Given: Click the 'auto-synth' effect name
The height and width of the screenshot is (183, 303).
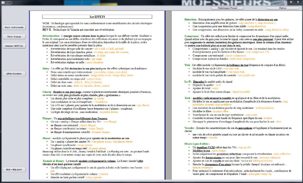Looking at the screenshot, I should pyautogui.click(x=251, y=115).
